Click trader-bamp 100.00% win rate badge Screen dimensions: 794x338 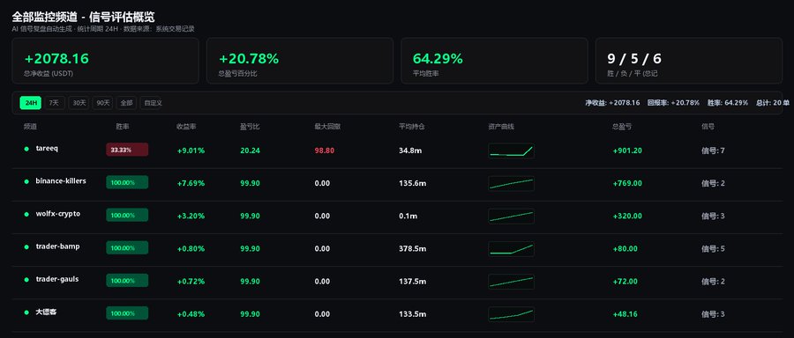tap(127, 247)
